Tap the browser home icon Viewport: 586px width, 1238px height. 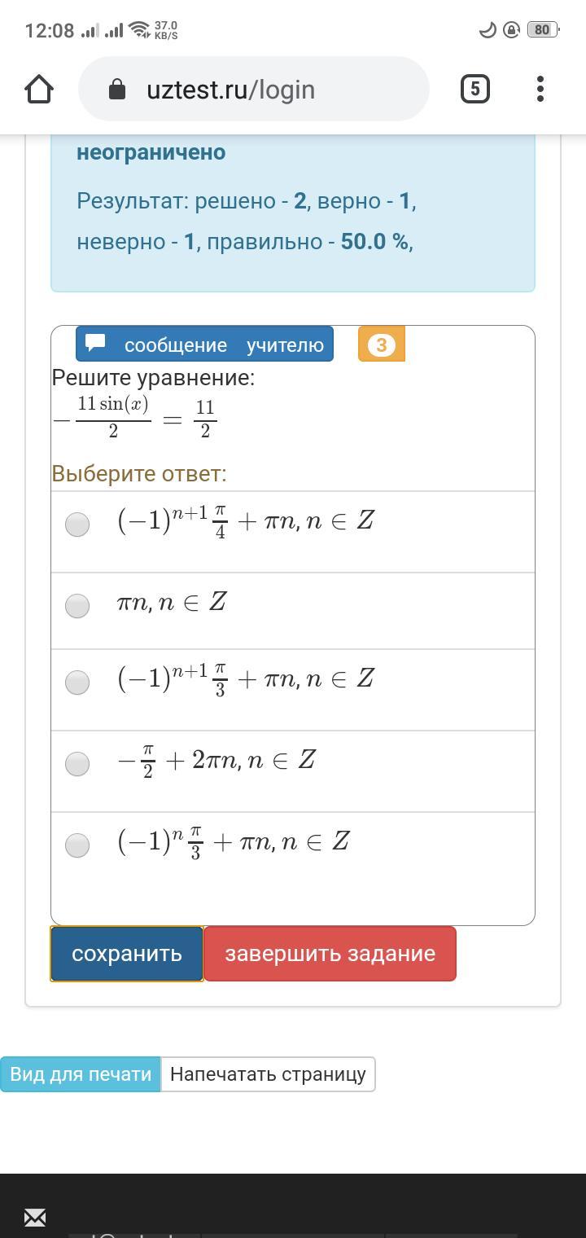(x=39, y=89)
